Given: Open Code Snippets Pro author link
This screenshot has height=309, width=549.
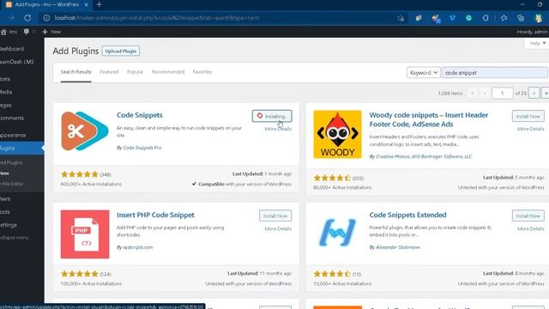Looking at the screenshot, I should (x=142, y=148).
